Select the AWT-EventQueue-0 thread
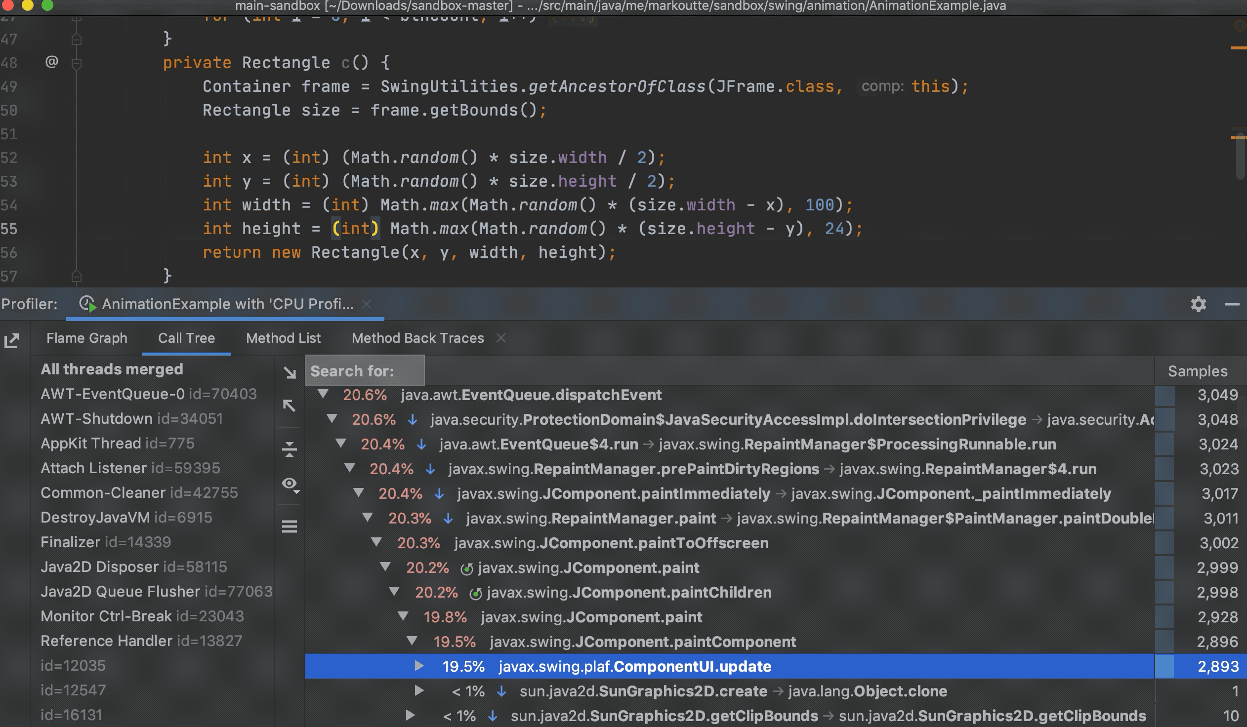1247x727 pixels. pos(148,394)
